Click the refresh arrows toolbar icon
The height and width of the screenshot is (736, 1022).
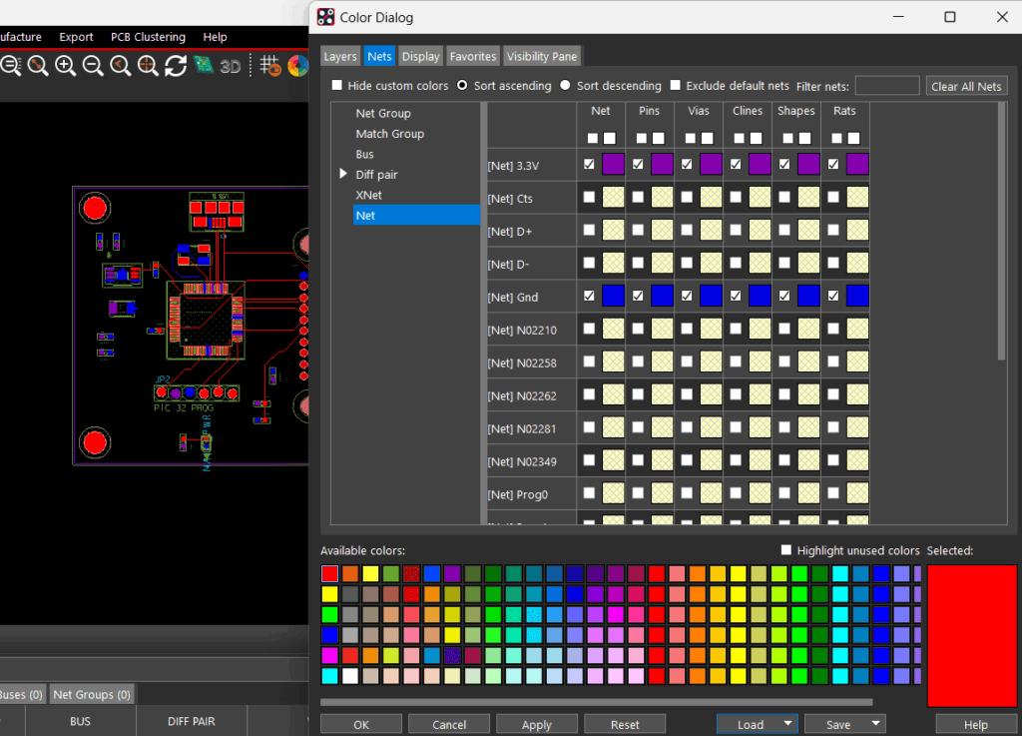176,66
